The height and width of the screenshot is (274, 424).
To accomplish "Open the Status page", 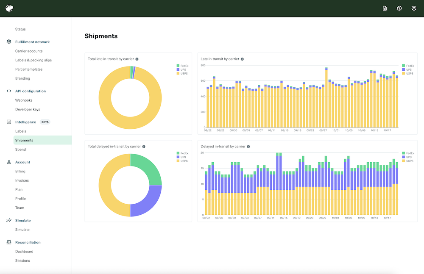I will tap(20, 29).
